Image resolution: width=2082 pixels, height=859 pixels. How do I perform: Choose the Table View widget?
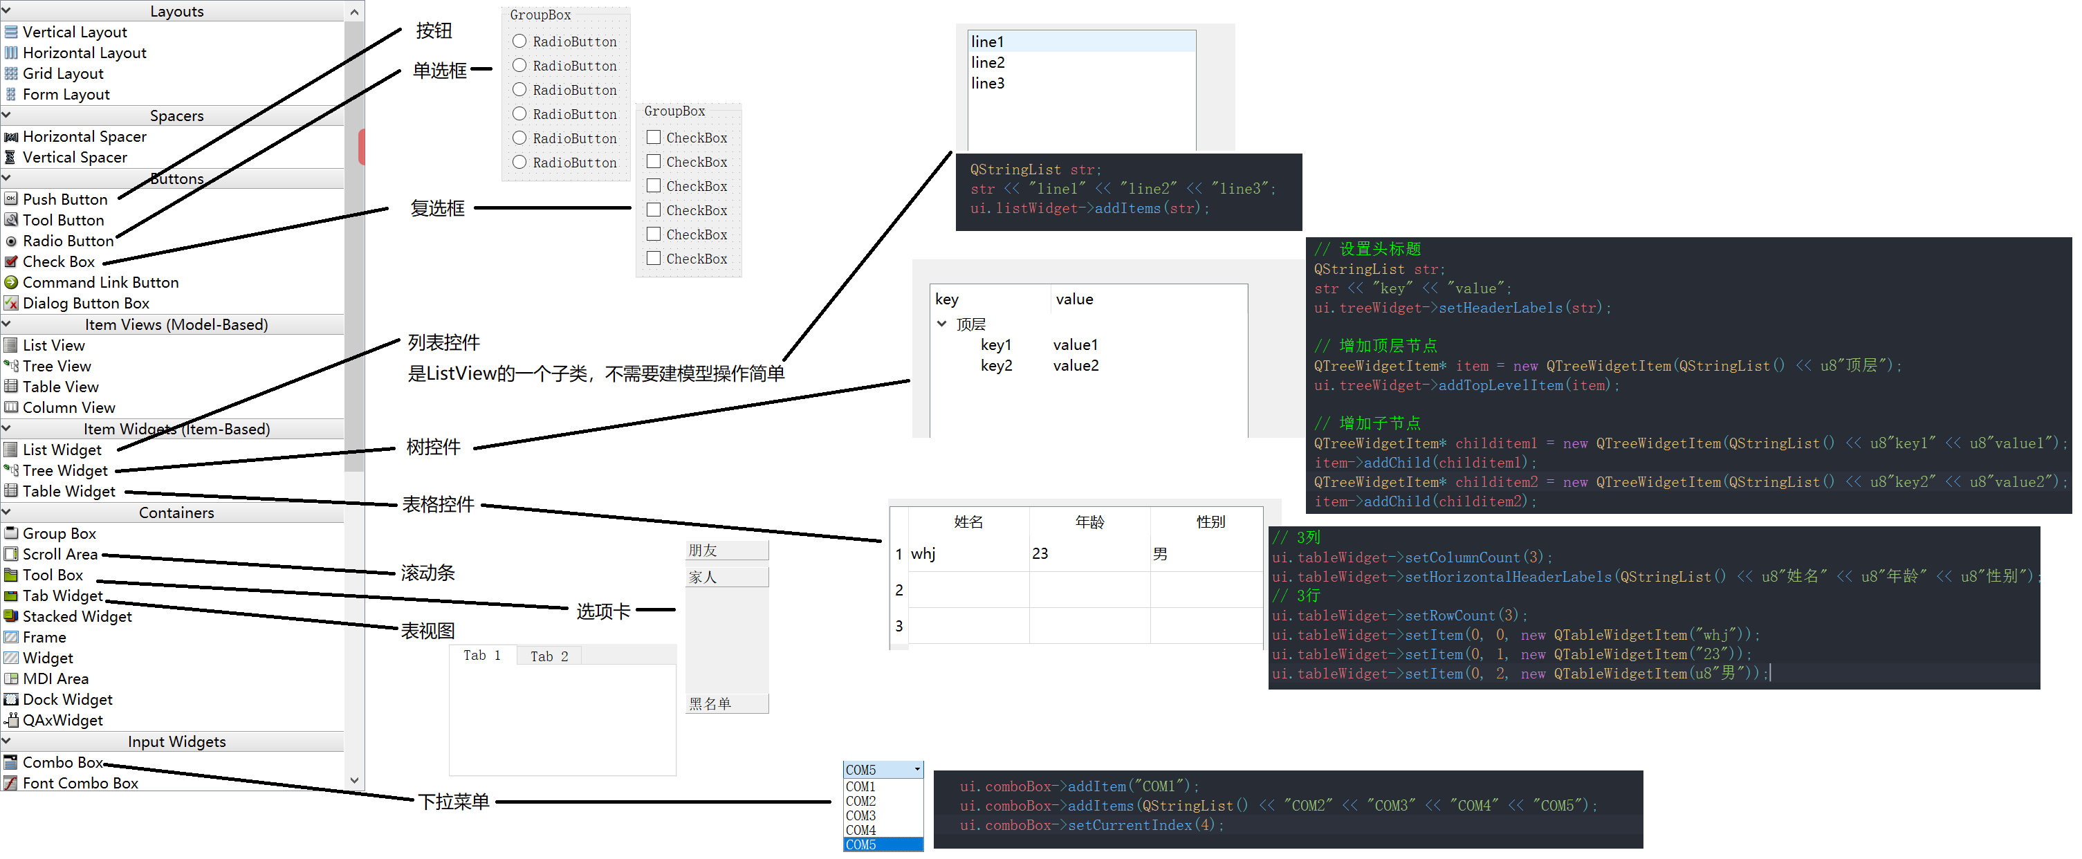52,387
